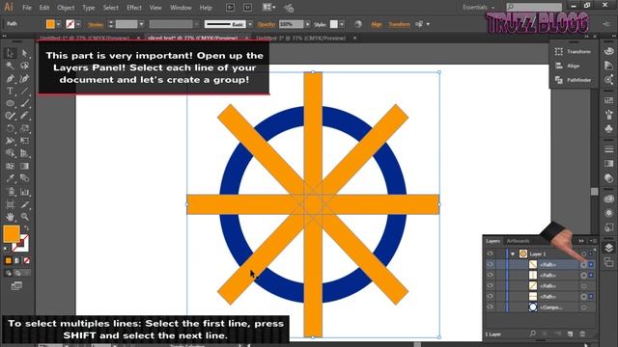Select the Lasso tool
618x347 pixels.
[x=24, y=66]
